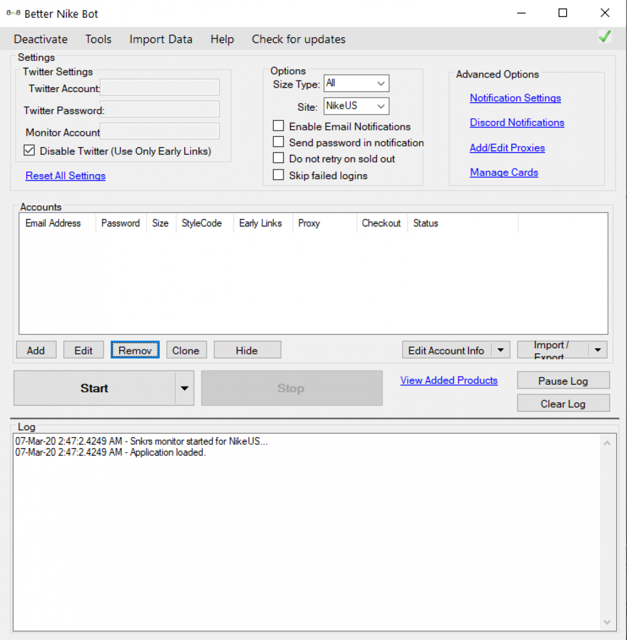The width and height of the screenshot is (627, 640).
Task: Click the Better Nike Bot title icon
Action: click(13, 13)
